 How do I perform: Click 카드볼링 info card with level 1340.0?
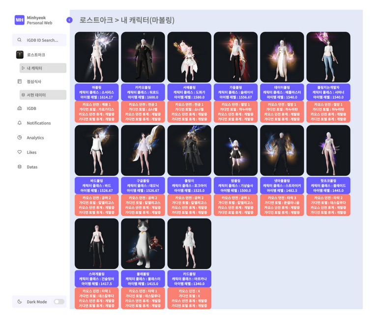coord(189,279)
